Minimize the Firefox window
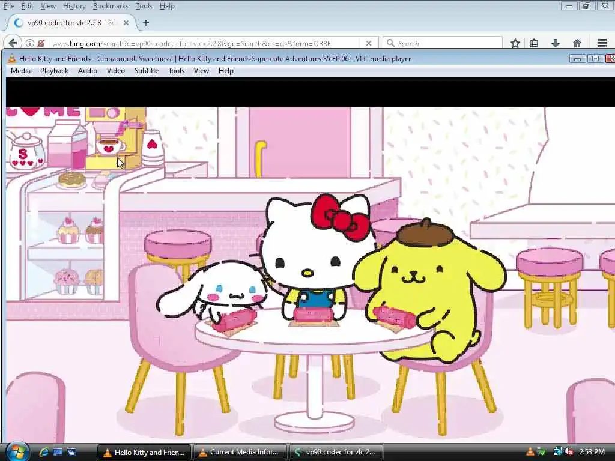 coord(569,6)
